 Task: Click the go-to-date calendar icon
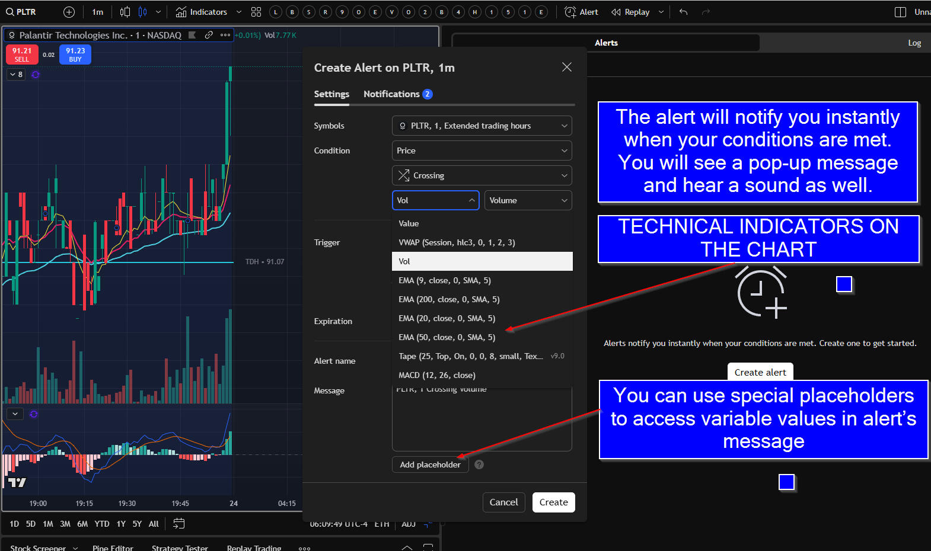point(178,523)
